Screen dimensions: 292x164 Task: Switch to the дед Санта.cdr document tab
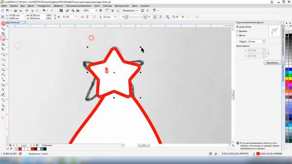point(13,22)
